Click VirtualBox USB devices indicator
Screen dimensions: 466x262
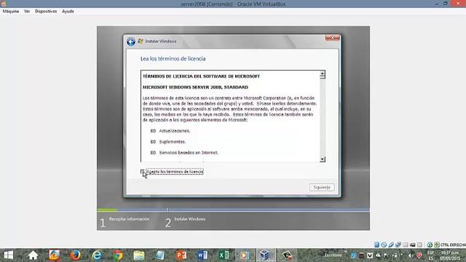pos(391,245)
